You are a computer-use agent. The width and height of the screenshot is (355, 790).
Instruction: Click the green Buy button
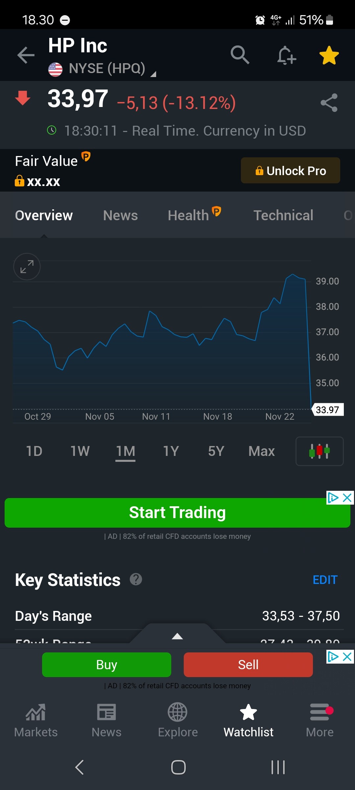106,665
